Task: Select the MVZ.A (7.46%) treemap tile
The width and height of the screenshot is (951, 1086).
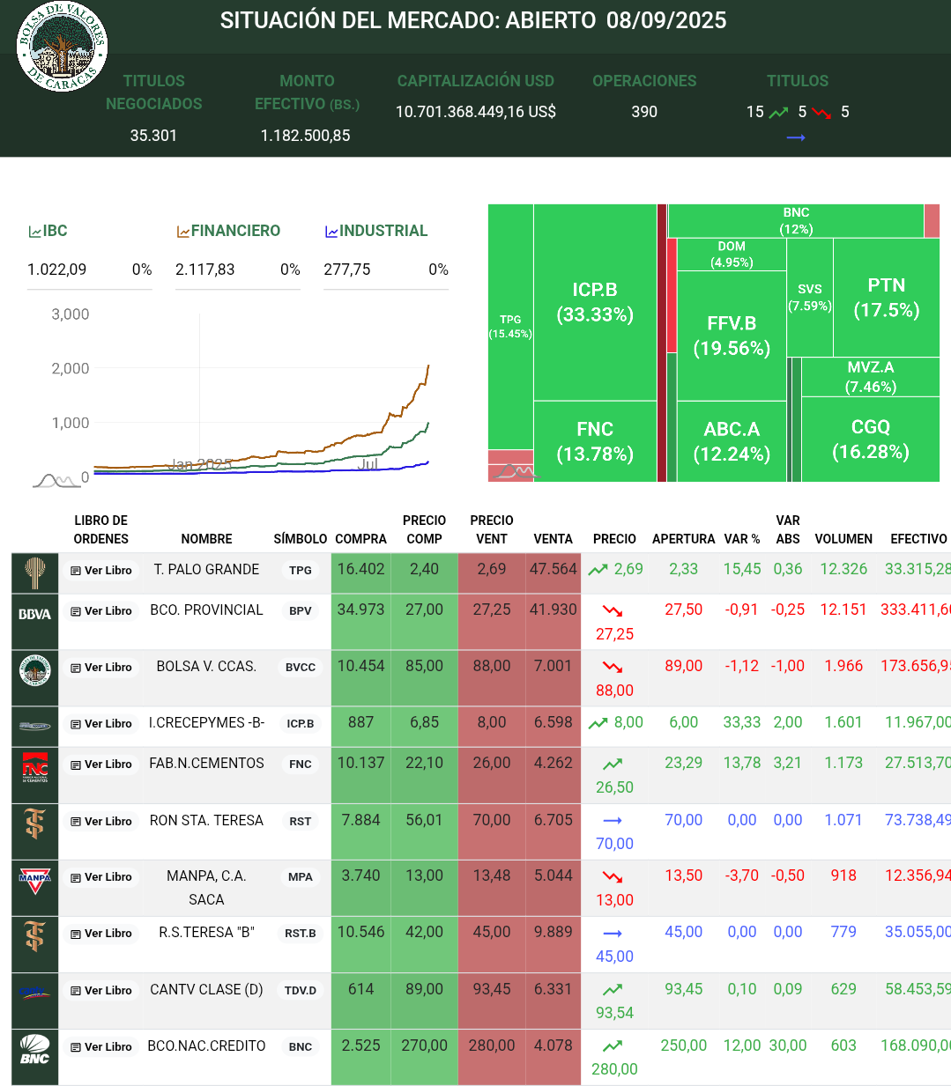Action: pos(871,377)
